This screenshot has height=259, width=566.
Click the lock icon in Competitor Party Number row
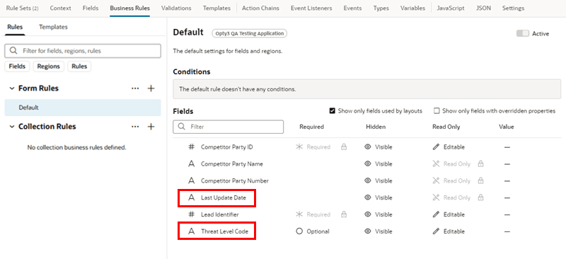click(480, 180)
